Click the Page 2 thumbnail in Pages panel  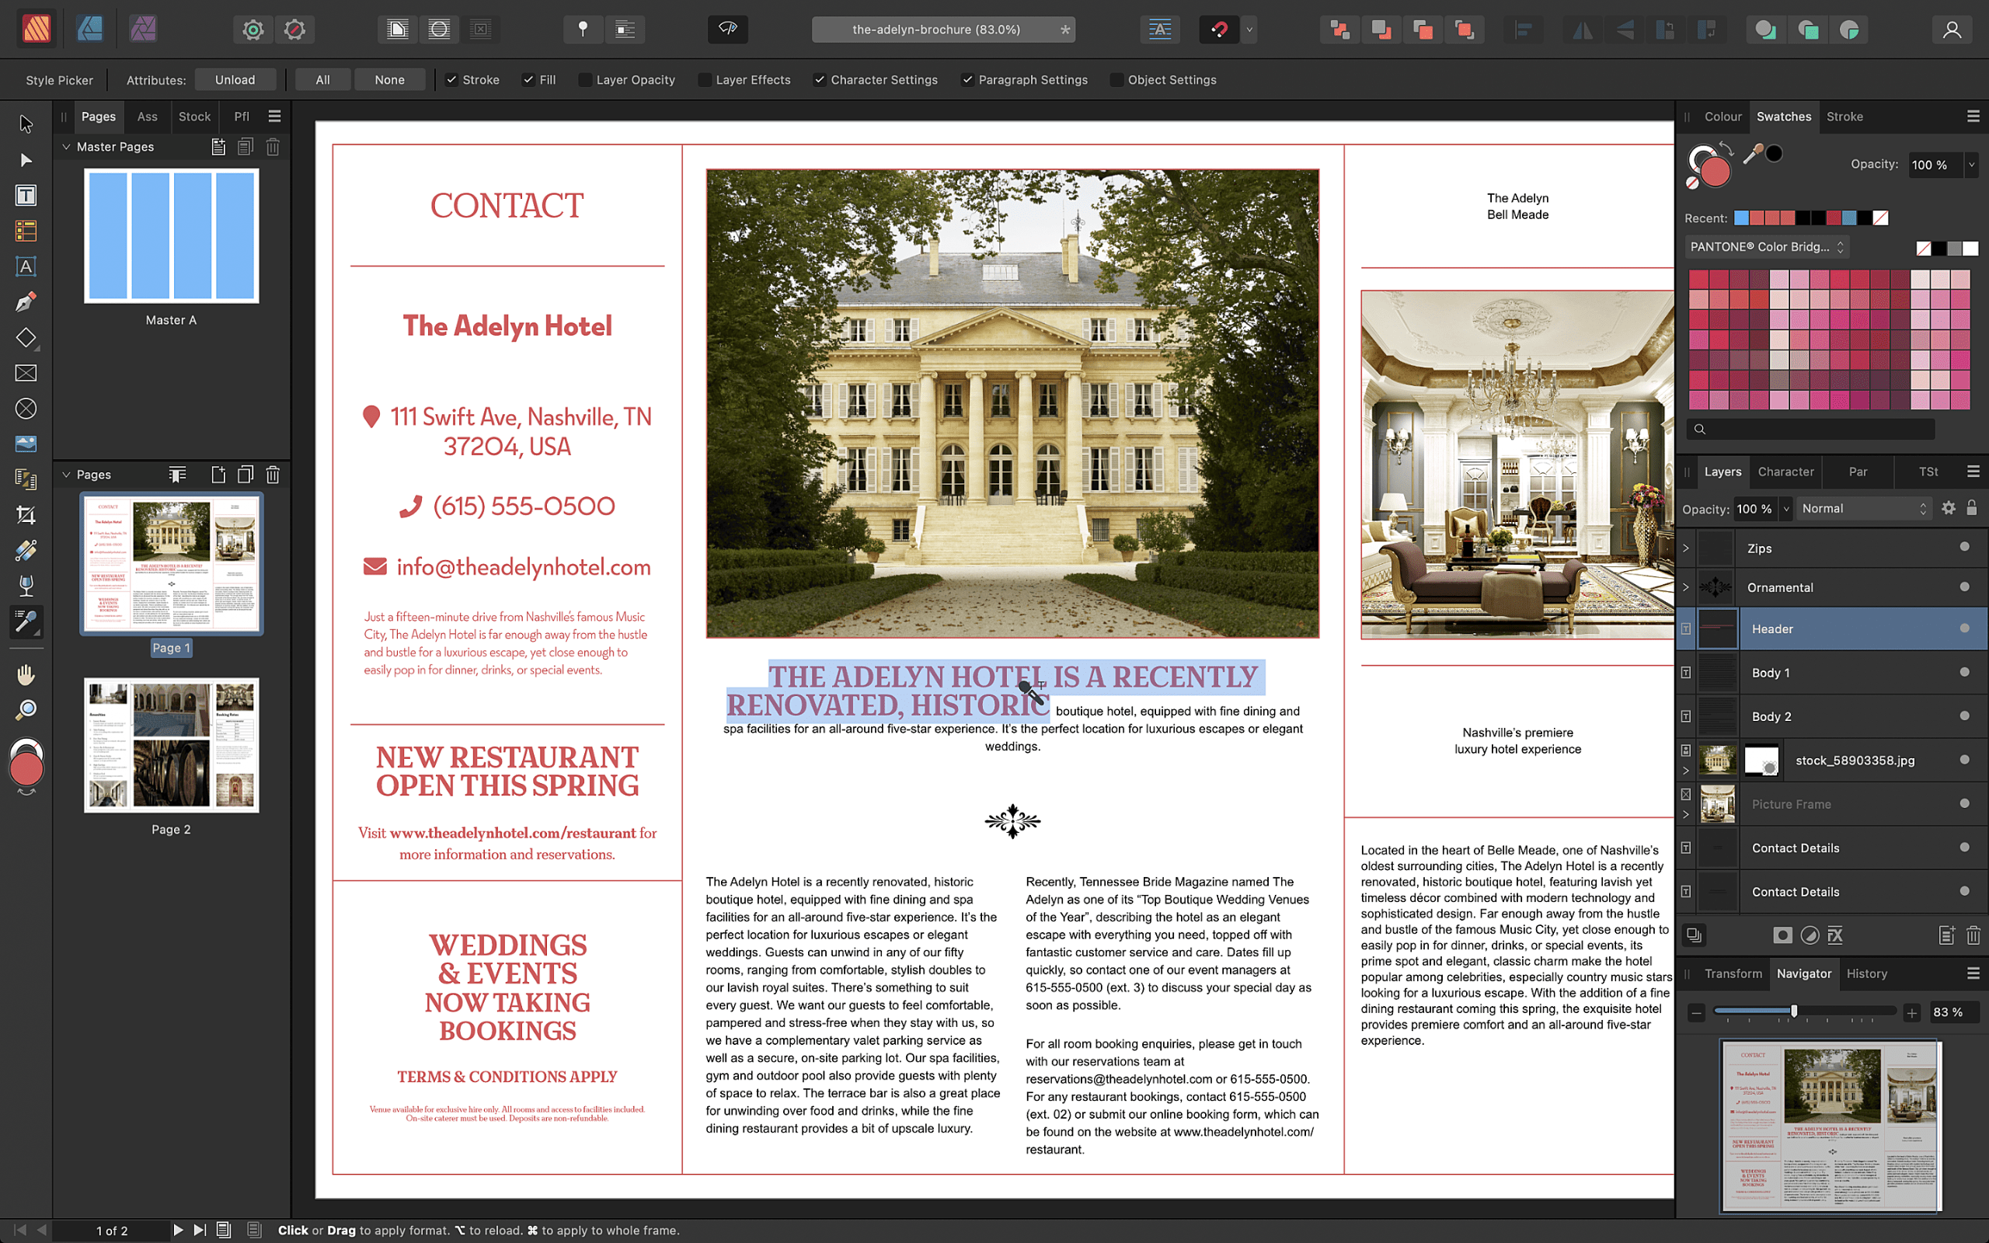coord(170,745)
